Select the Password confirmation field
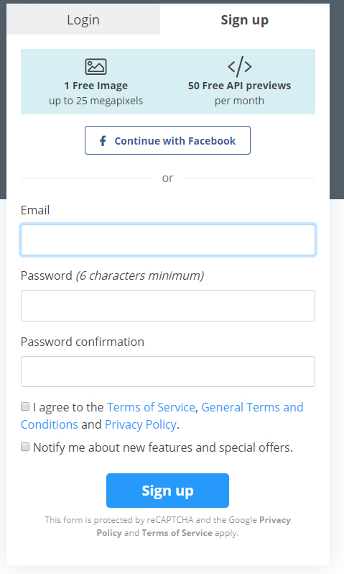 pos(168,372)
